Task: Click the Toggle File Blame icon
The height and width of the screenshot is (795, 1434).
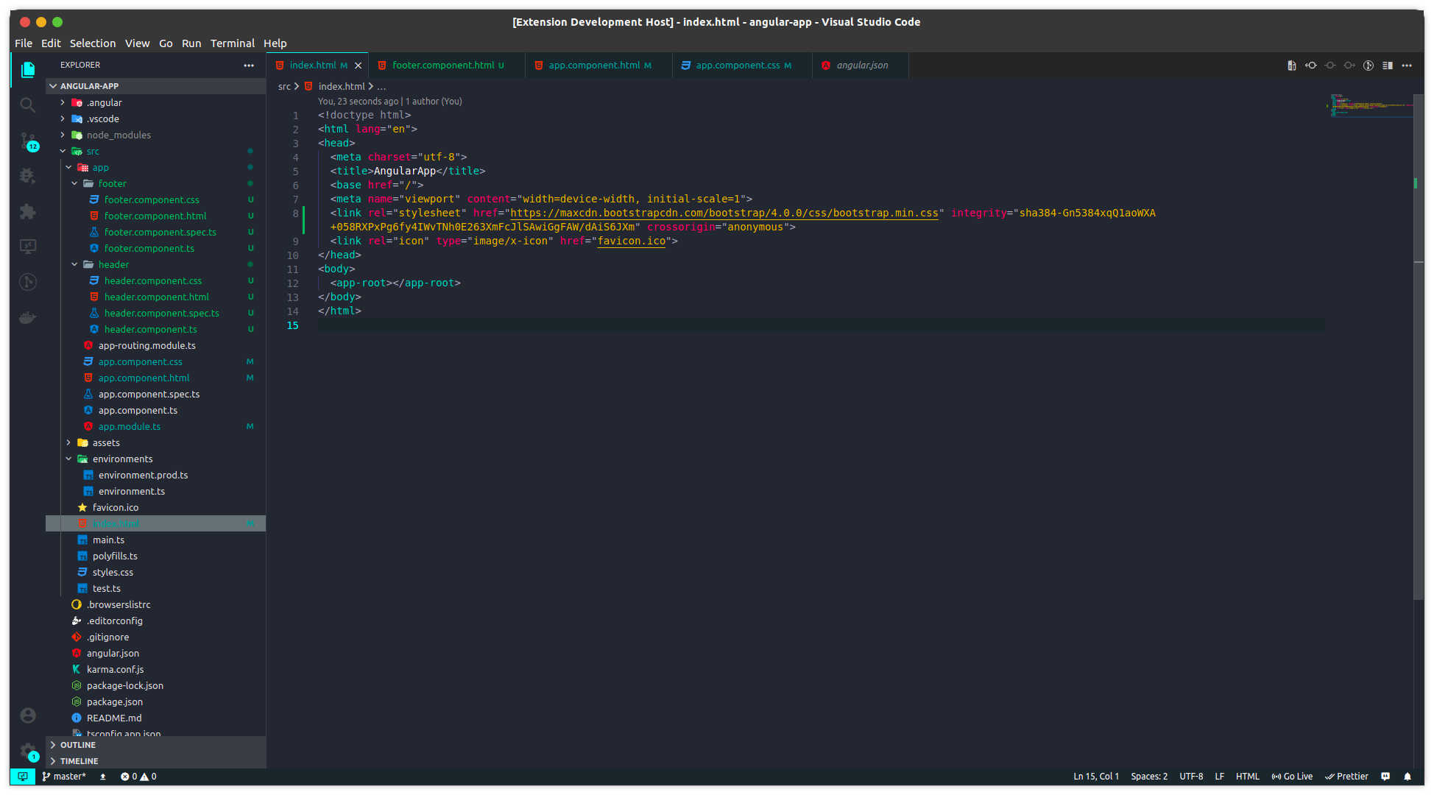Action: pyautogui.click(x=1368, y=66)
